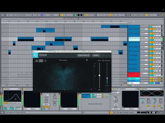Start playback with the transport Play button
The height and width of the screenshot is (123, 165).
(x=76, y=15)
